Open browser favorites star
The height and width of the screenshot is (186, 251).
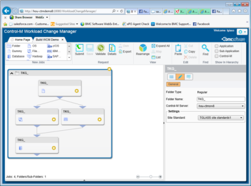(239, 11)
